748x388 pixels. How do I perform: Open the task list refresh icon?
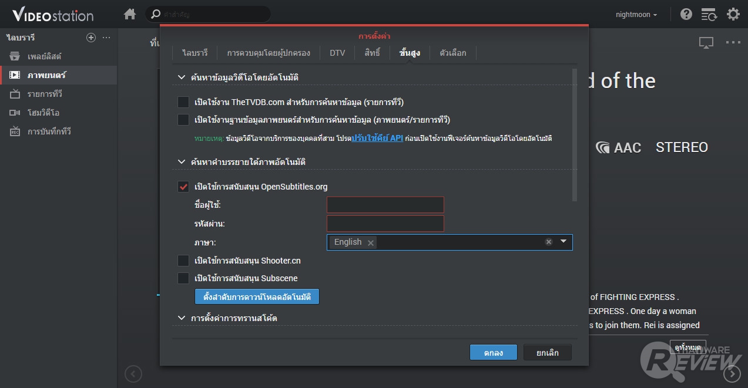[x=709, y=14]
